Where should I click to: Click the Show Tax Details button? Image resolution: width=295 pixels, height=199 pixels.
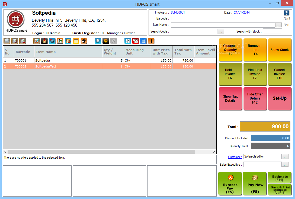click(230, 98)
